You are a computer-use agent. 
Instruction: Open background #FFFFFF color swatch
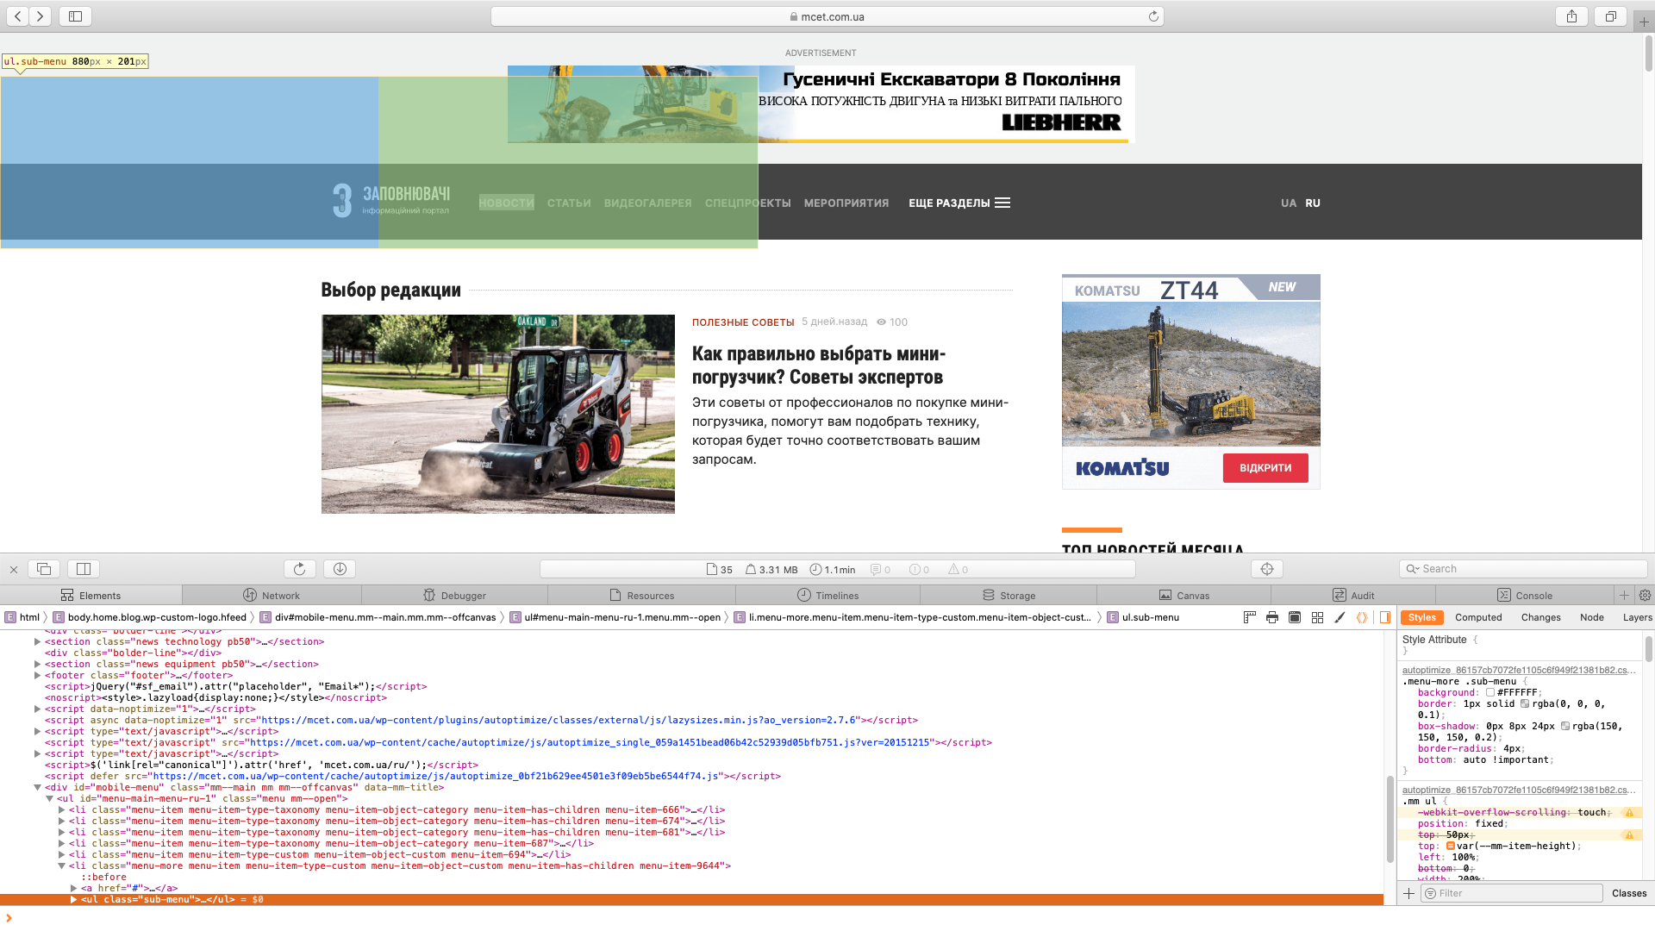tap(1489, 692)
